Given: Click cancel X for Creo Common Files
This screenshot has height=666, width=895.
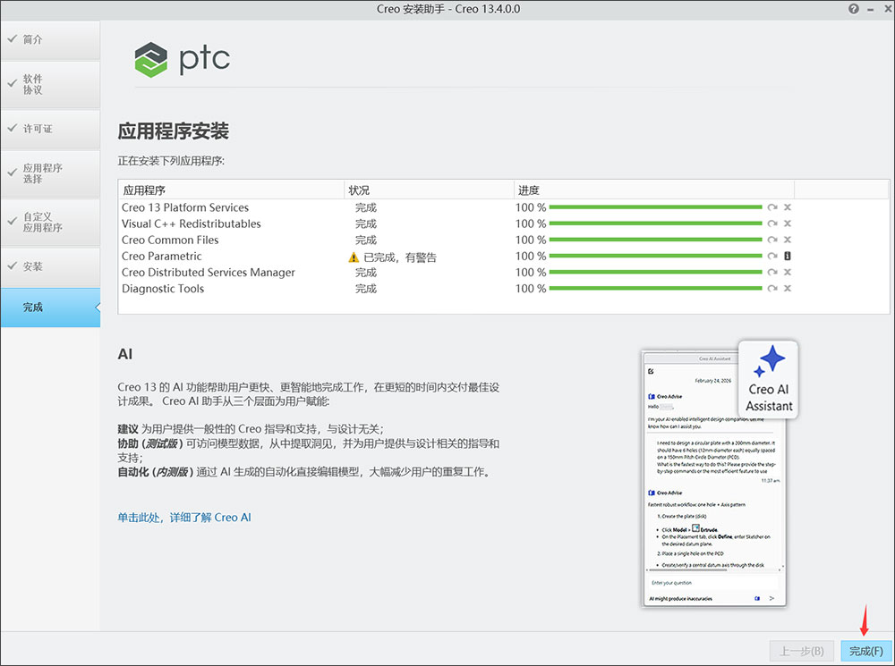Looking at the screenshot, I should coord(788,240).
